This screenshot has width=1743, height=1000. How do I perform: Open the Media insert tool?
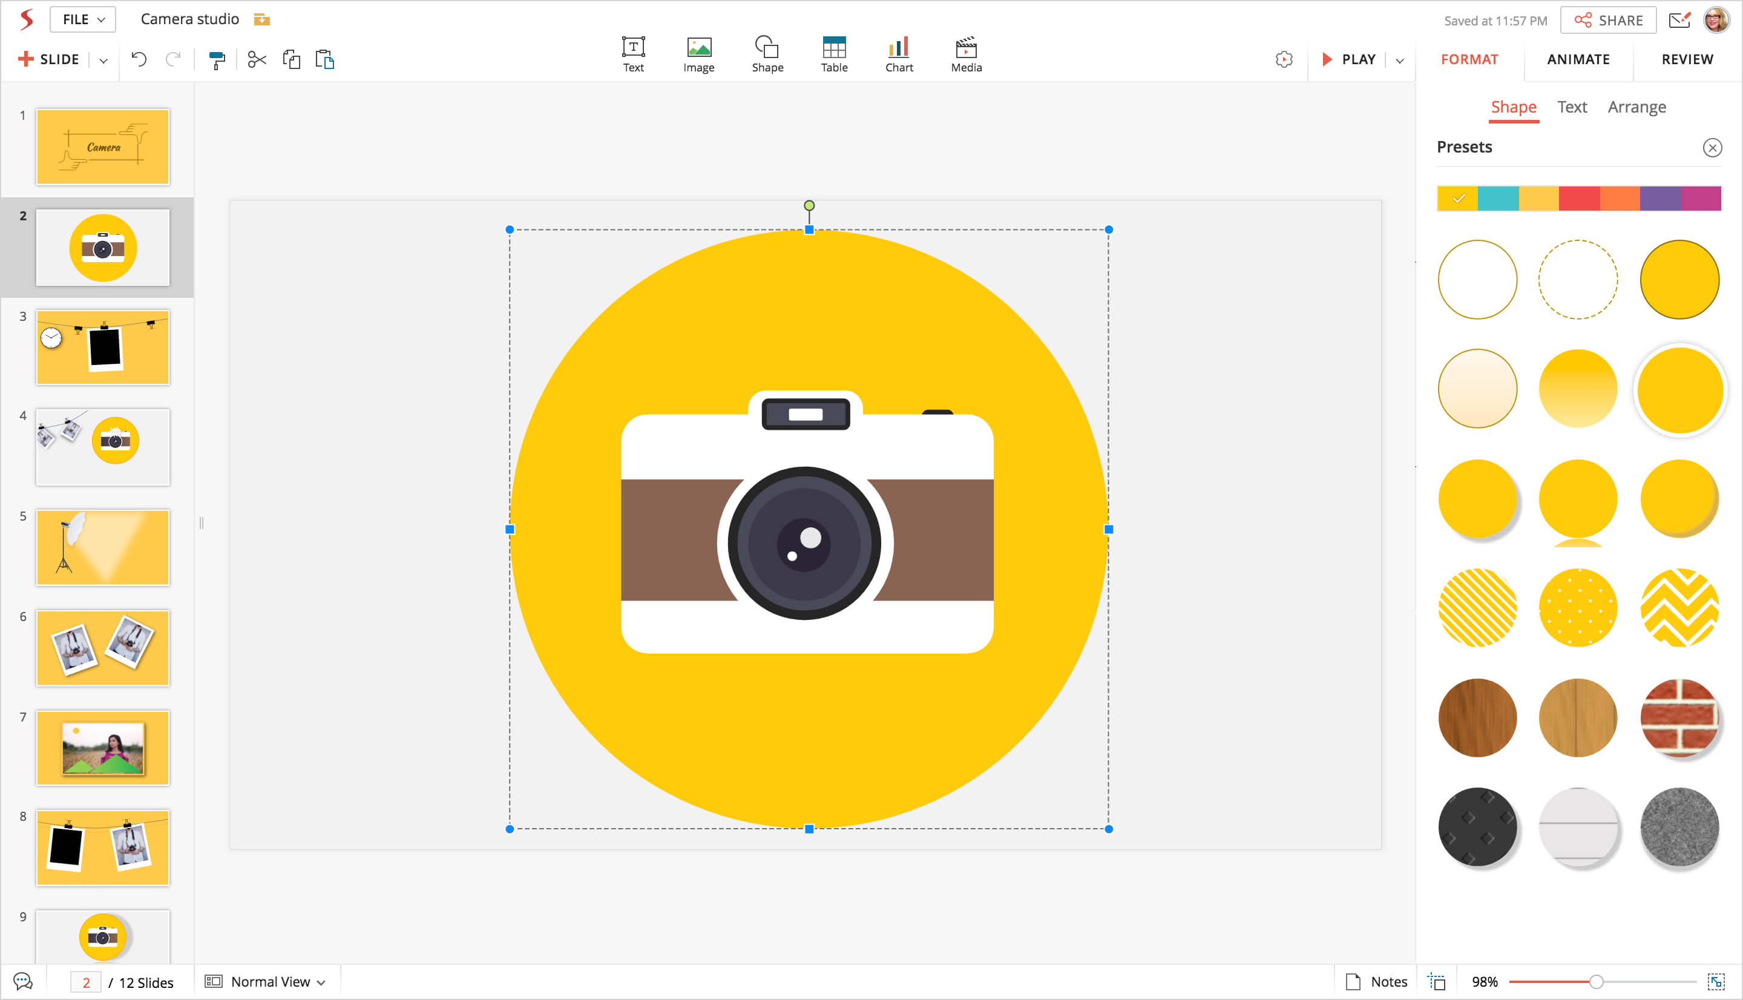pos(966,54)
